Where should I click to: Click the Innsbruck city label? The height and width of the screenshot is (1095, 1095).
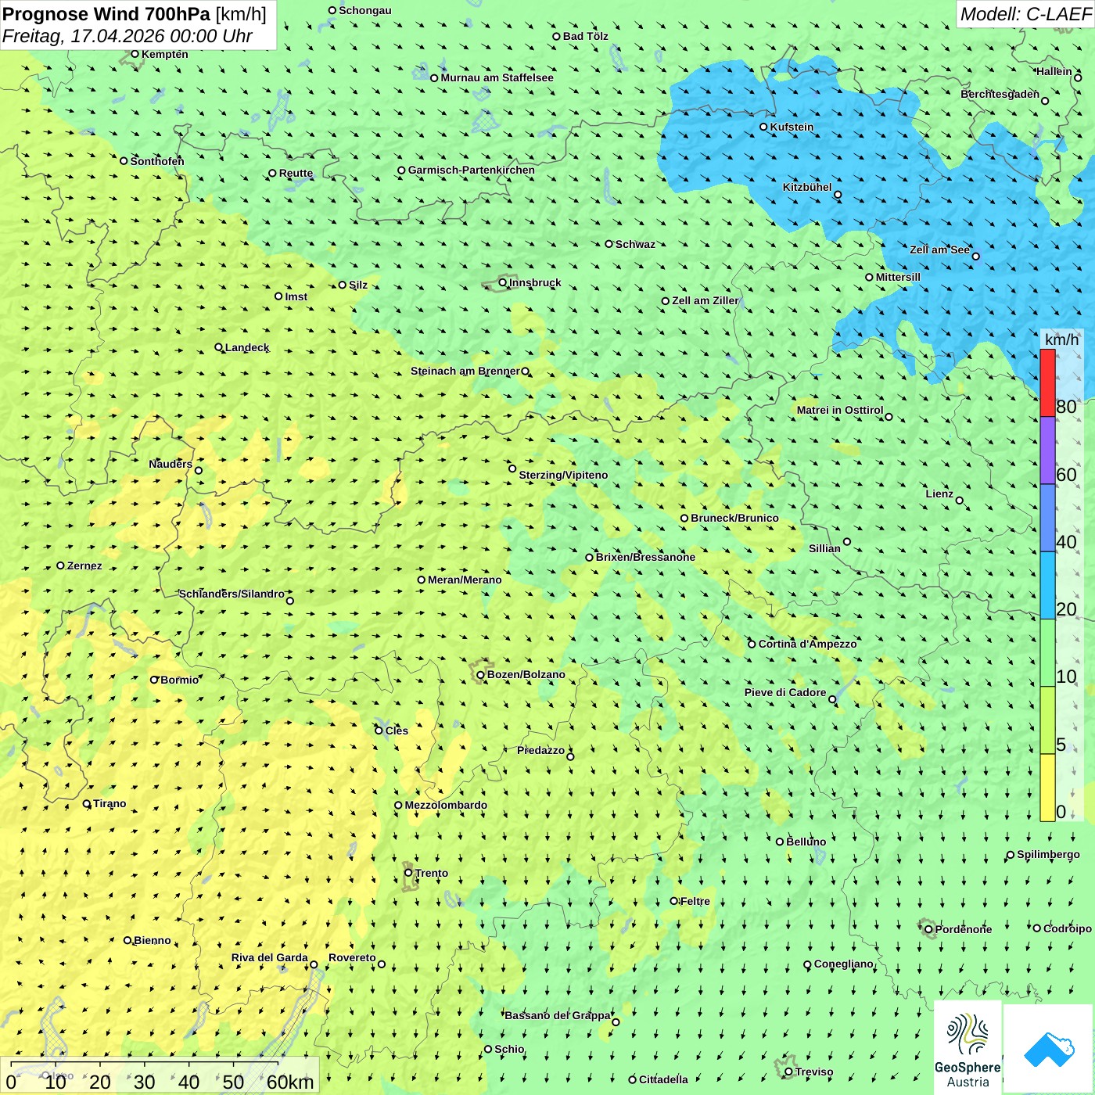(535, 282)
